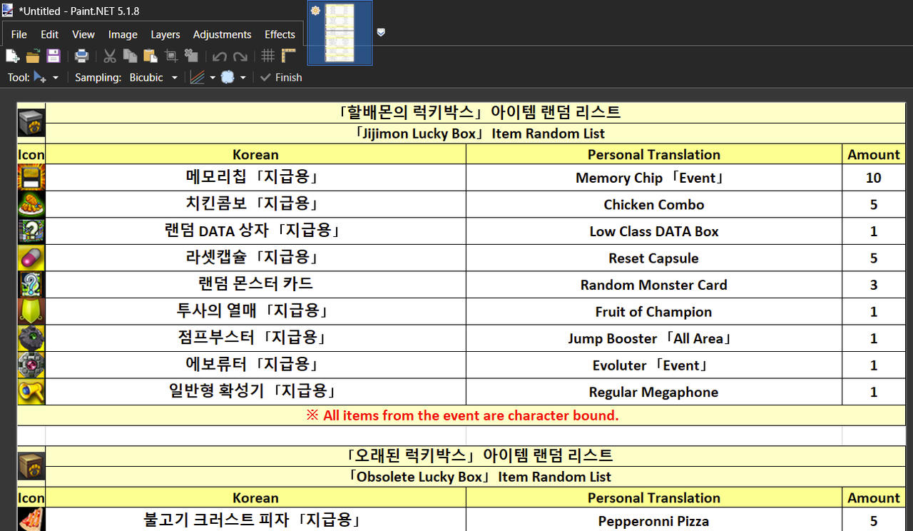Image resolution: width=913 pixels, height=531 pixels.
Task: Select the Untitled image thumbnail
Action: tap(340, 33)
